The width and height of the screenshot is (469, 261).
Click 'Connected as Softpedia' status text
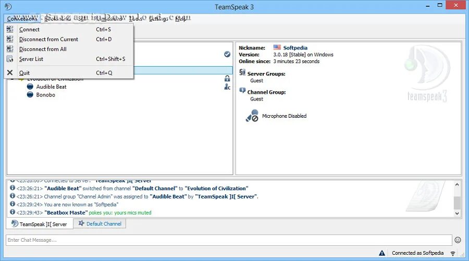tap(417, 253)
